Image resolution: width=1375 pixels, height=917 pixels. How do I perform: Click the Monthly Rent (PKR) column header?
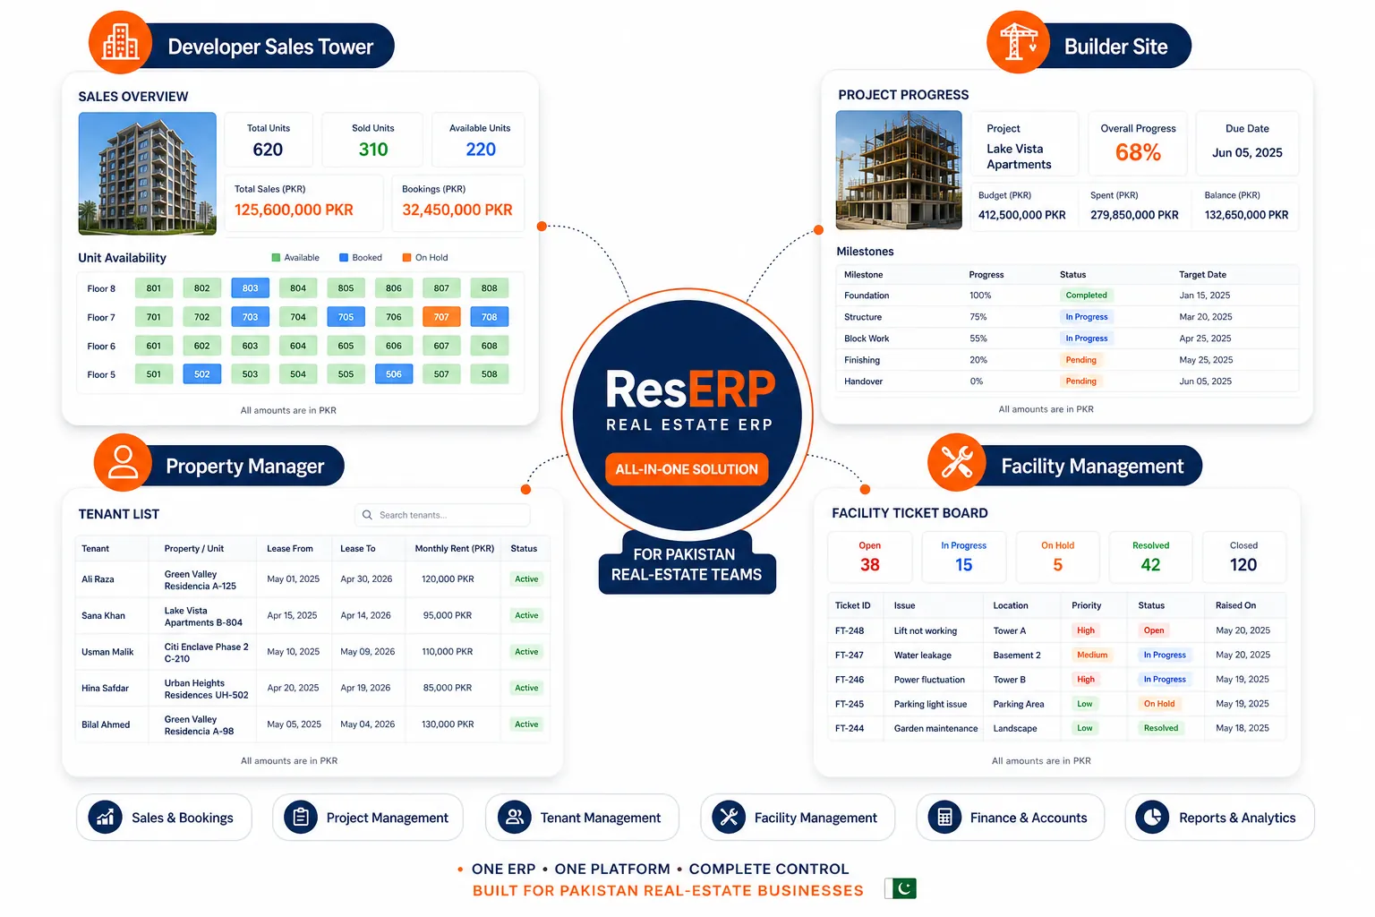pyautogui.click(x=455, y=549)
